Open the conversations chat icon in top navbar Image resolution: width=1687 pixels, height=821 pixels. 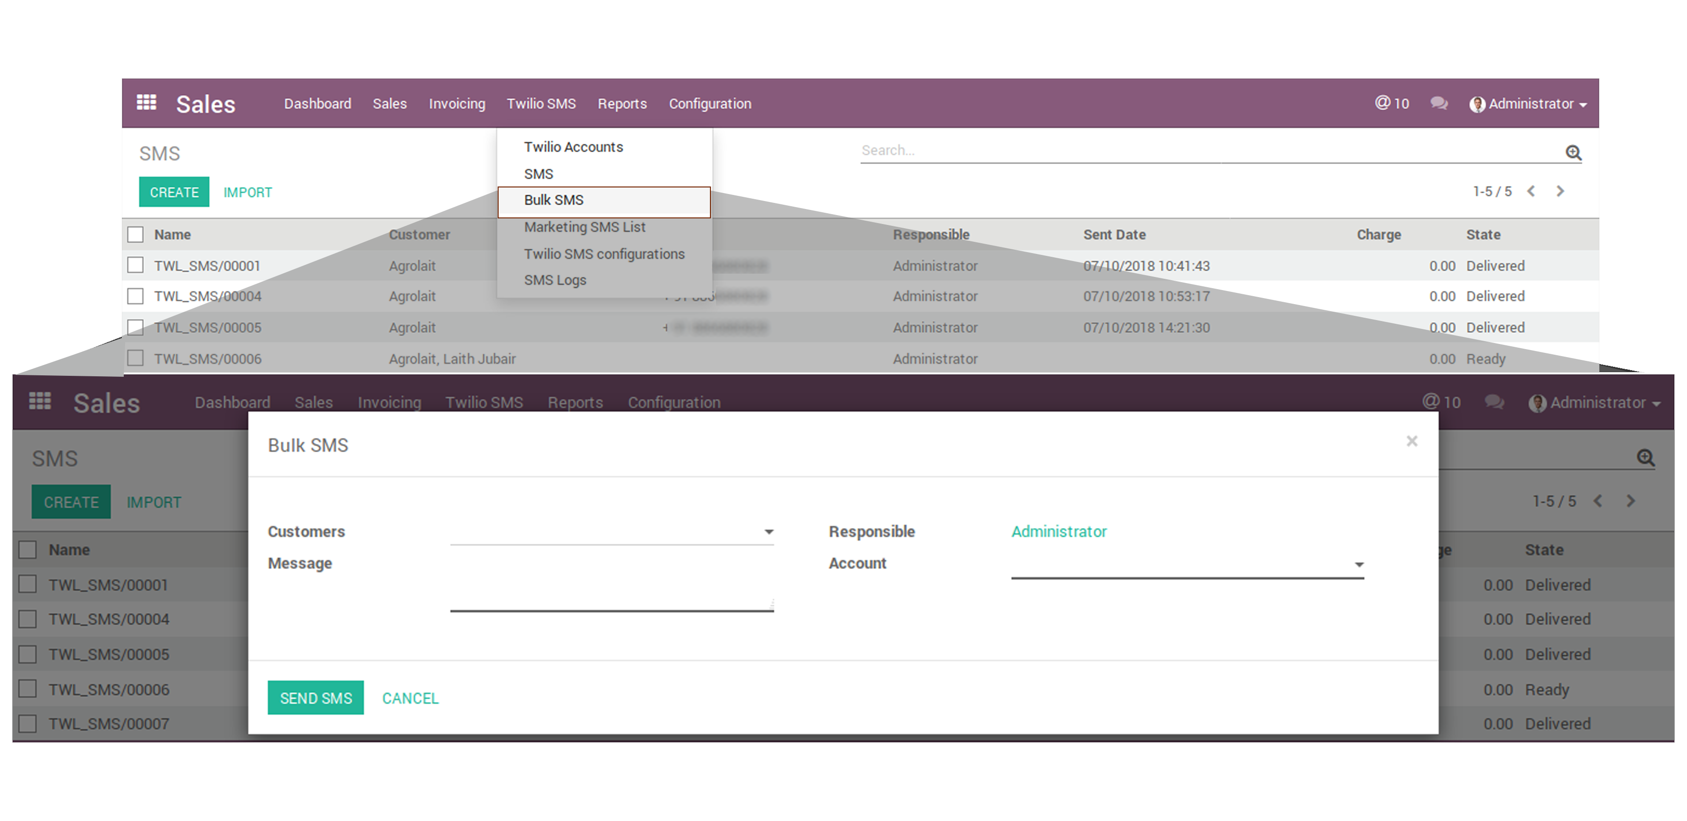[1439, 104]
